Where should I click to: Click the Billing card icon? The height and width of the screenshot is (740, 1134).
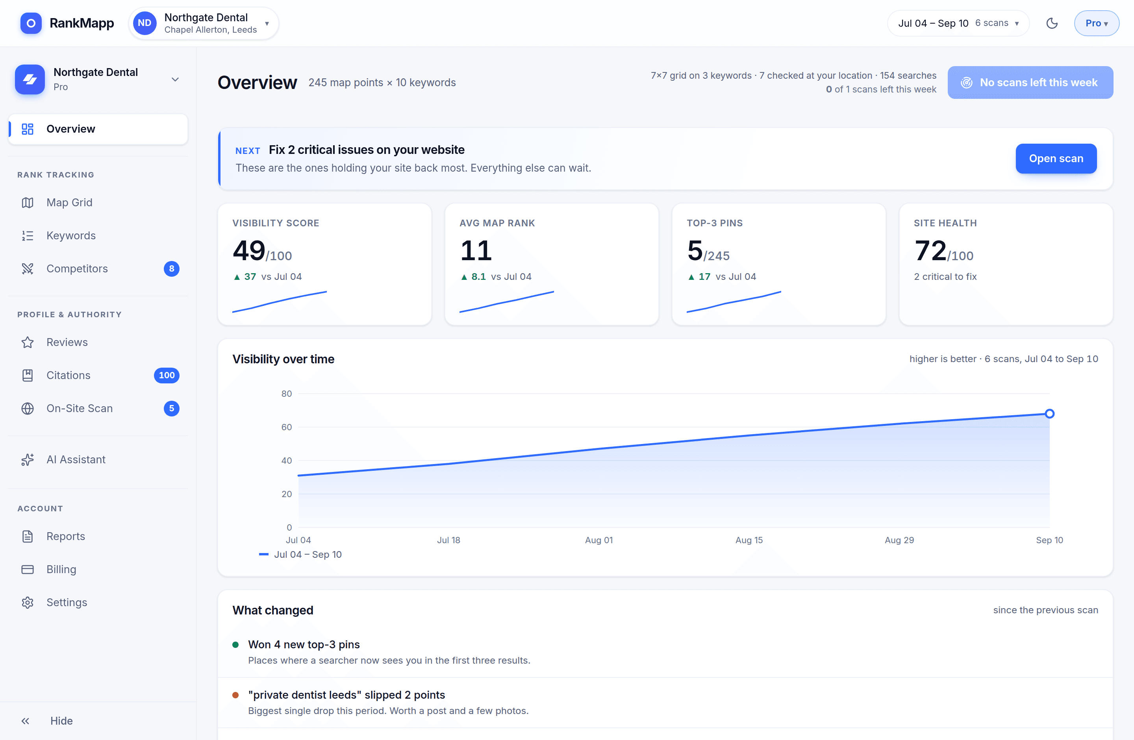tap(28, 569)
